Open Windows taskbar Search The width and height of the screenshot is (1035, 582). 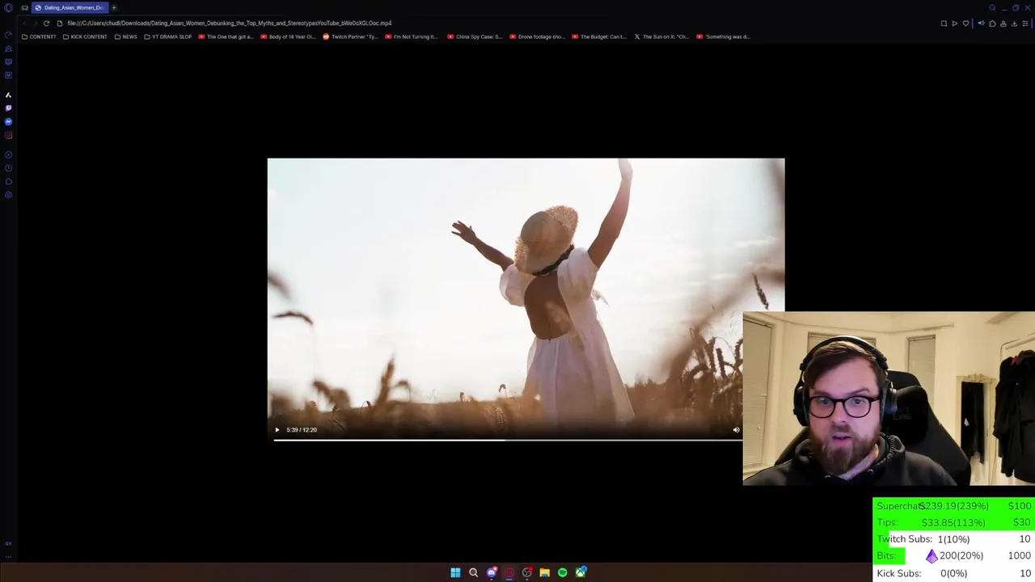(x=473, y=572)
